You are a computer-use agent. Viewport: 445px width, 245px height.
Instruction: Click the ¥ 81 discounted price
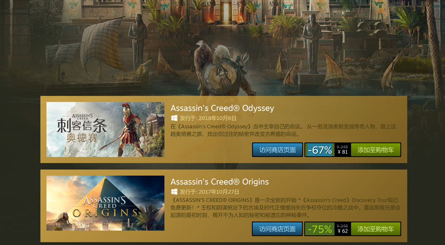(x=343, y=152)
